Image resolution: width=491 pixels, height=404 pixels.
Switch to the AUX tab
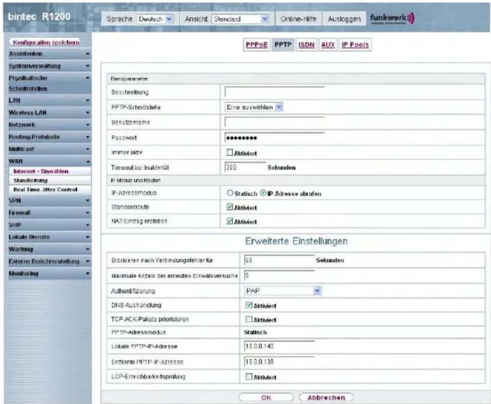coord(328,45)
